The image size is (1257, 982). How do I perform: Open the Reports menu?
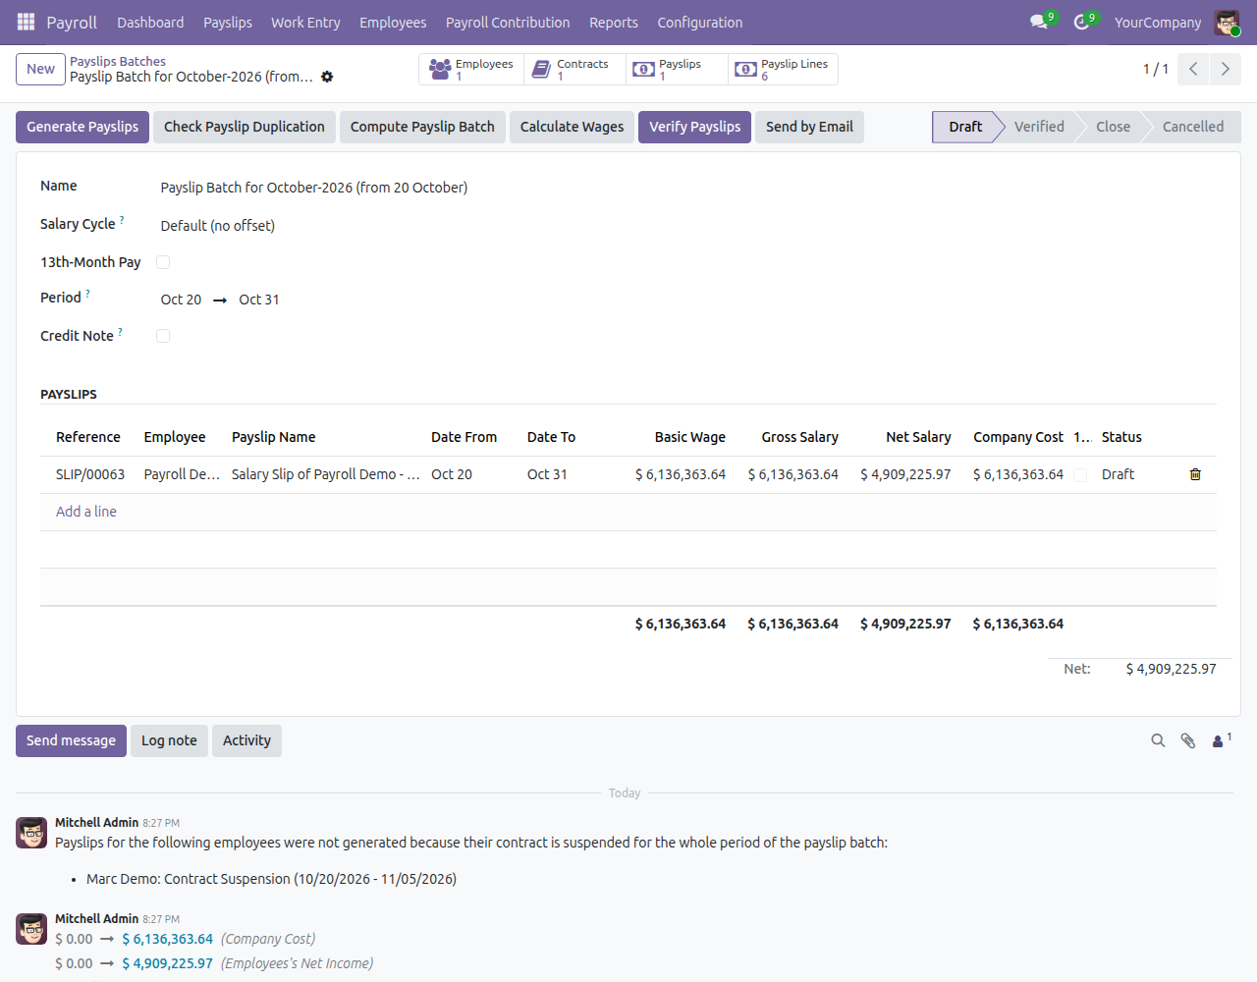point(614,22)
